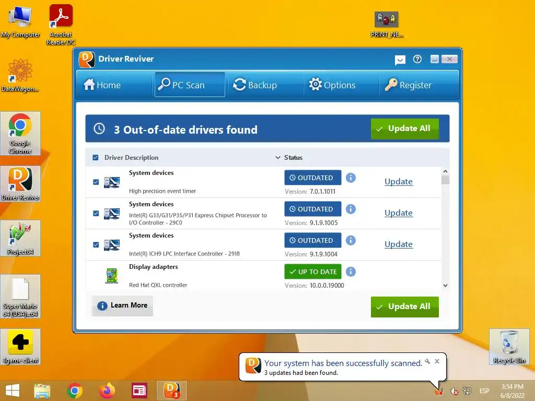The height and width of the screenshot is (401, 535).
Task: Update the Express Chipset Processor driver
Action: coord(399,213)
